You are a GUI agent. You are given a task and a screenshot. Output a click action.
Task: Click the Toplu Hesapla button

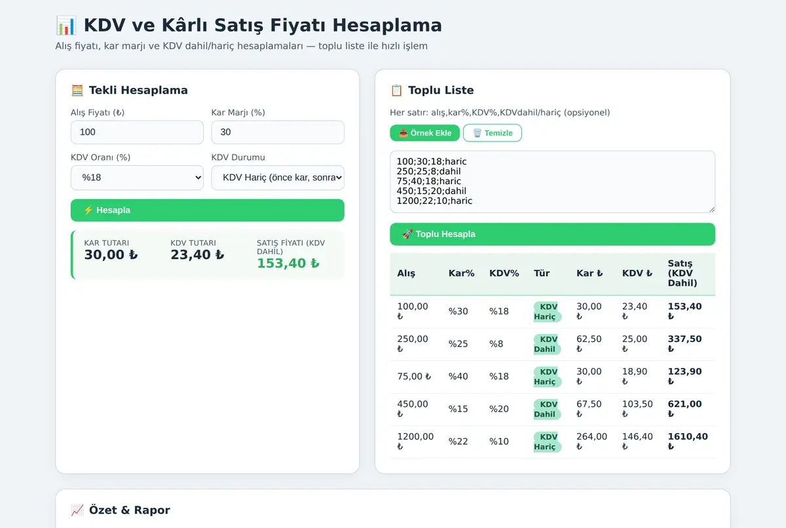click(552, 234)
